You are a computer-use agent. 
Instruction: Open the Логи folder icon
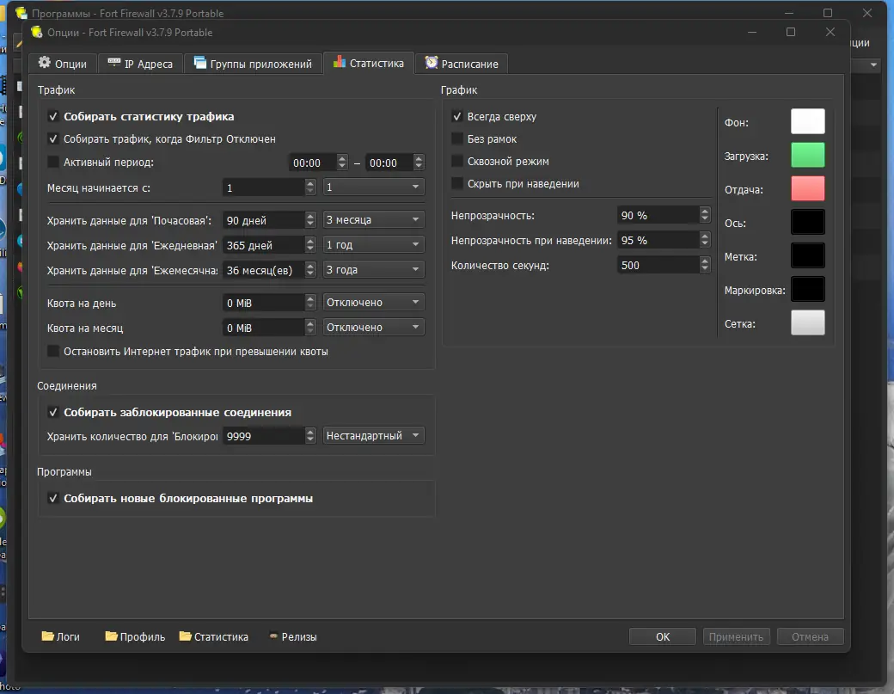click(48, 636)
